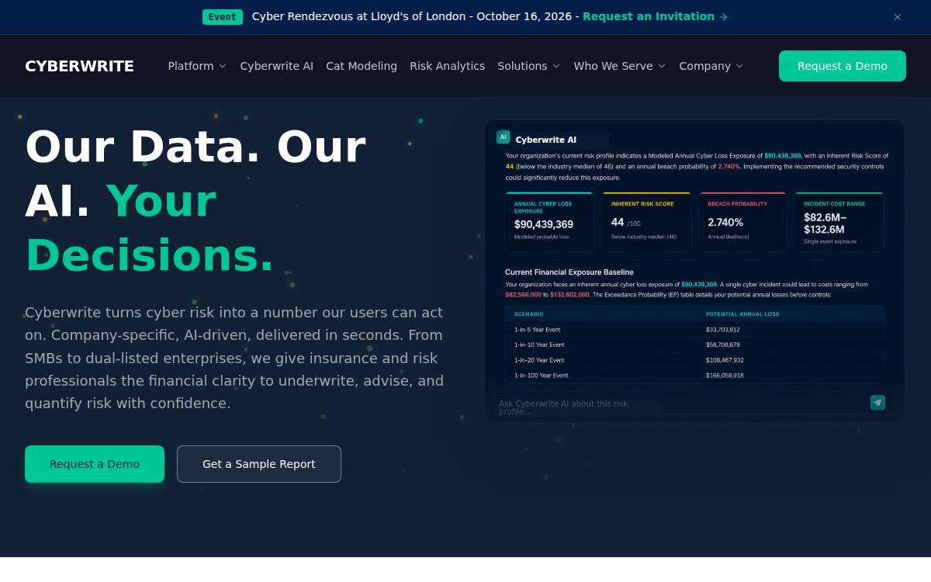Click the AI badge icon in chat panel
Screen dimensions: 931x582
click(503, 137)
